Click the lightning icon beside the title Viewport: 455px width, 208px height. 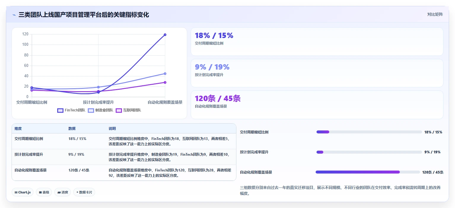(x=14, y=15)
